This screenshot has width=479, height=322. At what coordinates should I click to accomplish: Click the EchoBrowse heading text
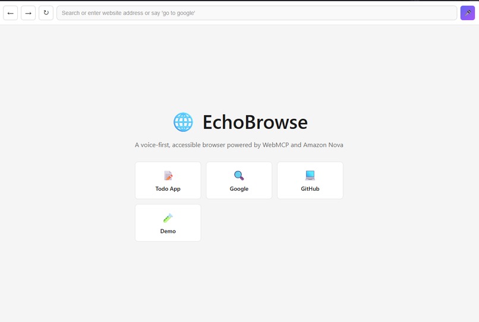[255, 122]
